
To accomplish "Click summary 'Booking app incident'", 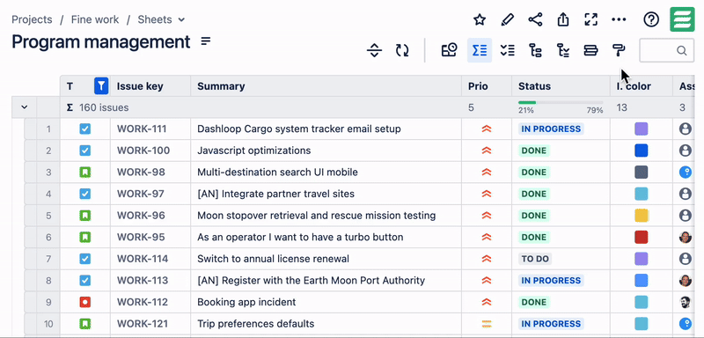I will (x=246, y=302).
